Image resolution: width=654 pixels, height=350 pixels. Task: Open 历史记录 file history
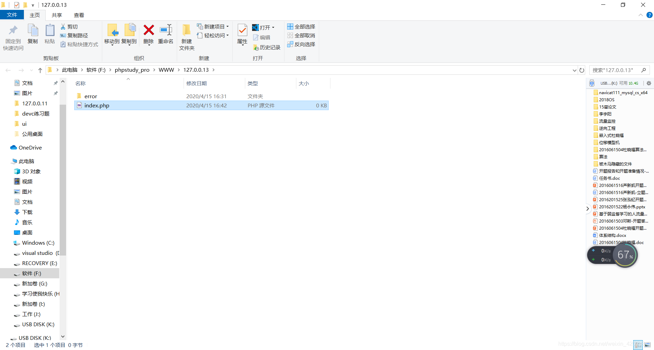pyautogui.click(x=267, y=48)
